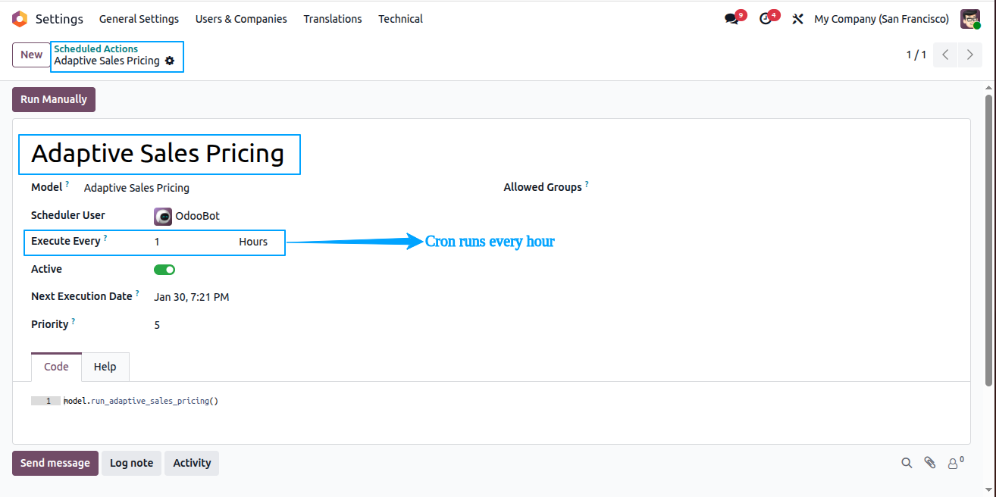Open the followers icon in chatter

pos(955,462)
